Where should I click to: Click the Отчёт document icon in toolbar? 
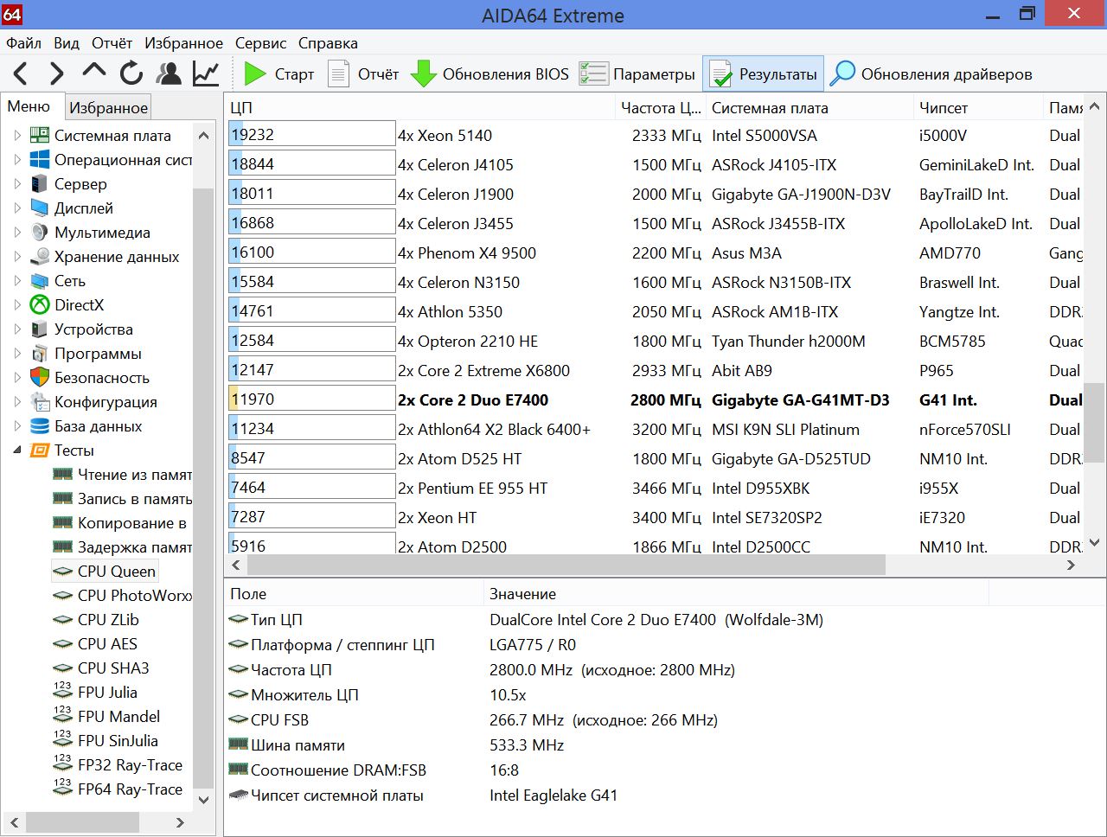pos(338,74)
